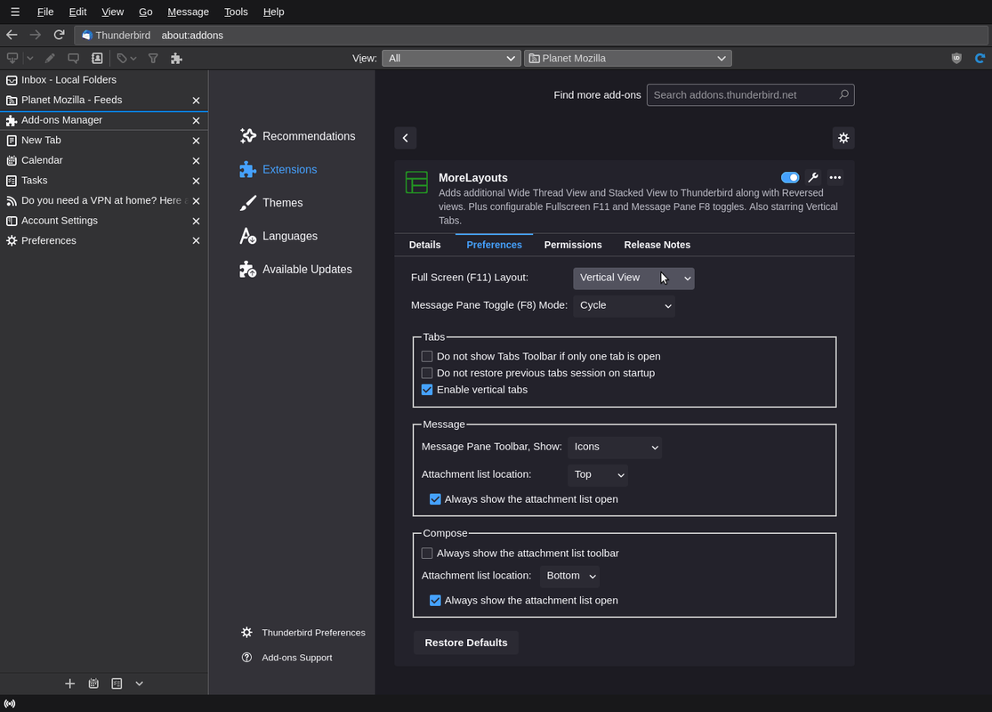Click the Chat bubble icon
This screenshot has width=992, height=712.
tap(73, 58)
